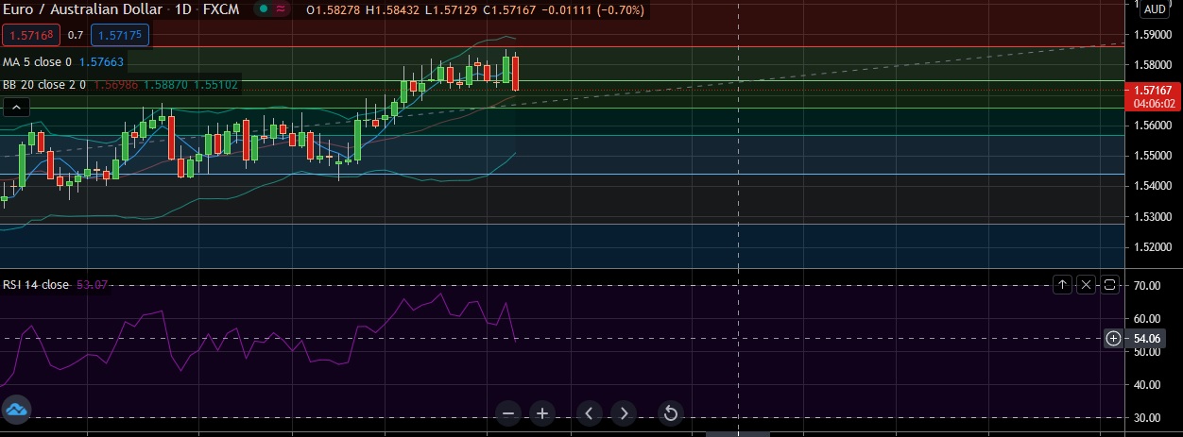Select the RSI 14 close indicator legend
Image resolution: width=1183 pixels, height=437 pixels.
(36, 285)
